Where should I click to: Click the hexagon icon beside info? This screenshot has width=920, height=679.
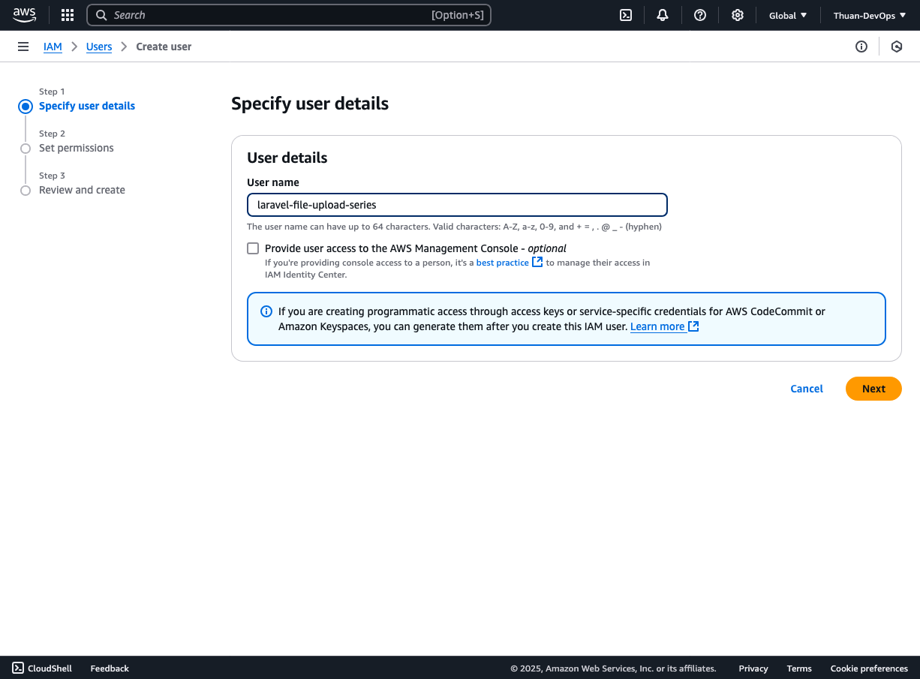click(897, 47)
